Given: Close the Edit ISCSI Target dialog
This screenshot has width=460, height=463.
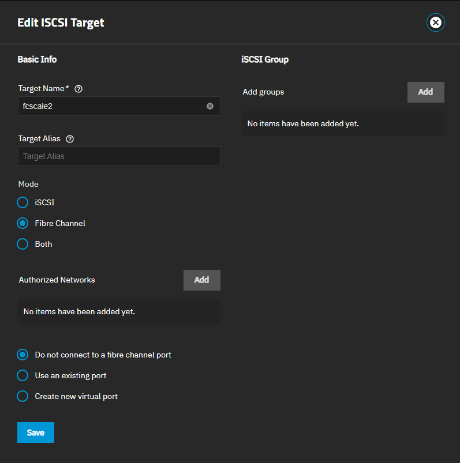Looking at the screenshot, I should click(x=436, y=22).
